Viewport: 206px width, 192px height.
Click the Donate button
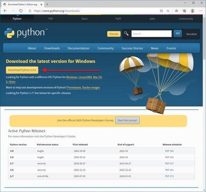pyautogui.click(x=114, y=34)
